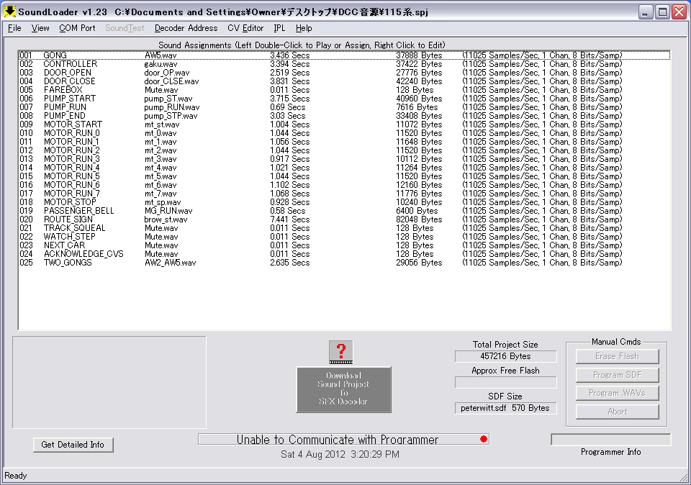The image size is (691, 485).
Task: Click the pump_ST.wav file name
Action: (x=168, y=99)
